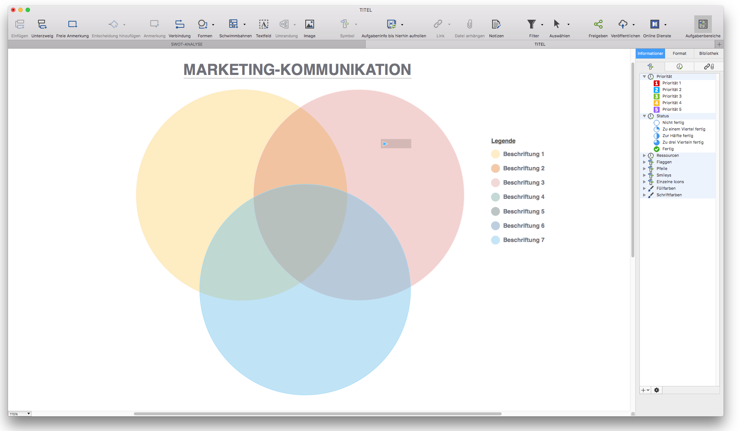
Task: Expand the Ressourcen tree section
Action: click(x=645, y=155)
